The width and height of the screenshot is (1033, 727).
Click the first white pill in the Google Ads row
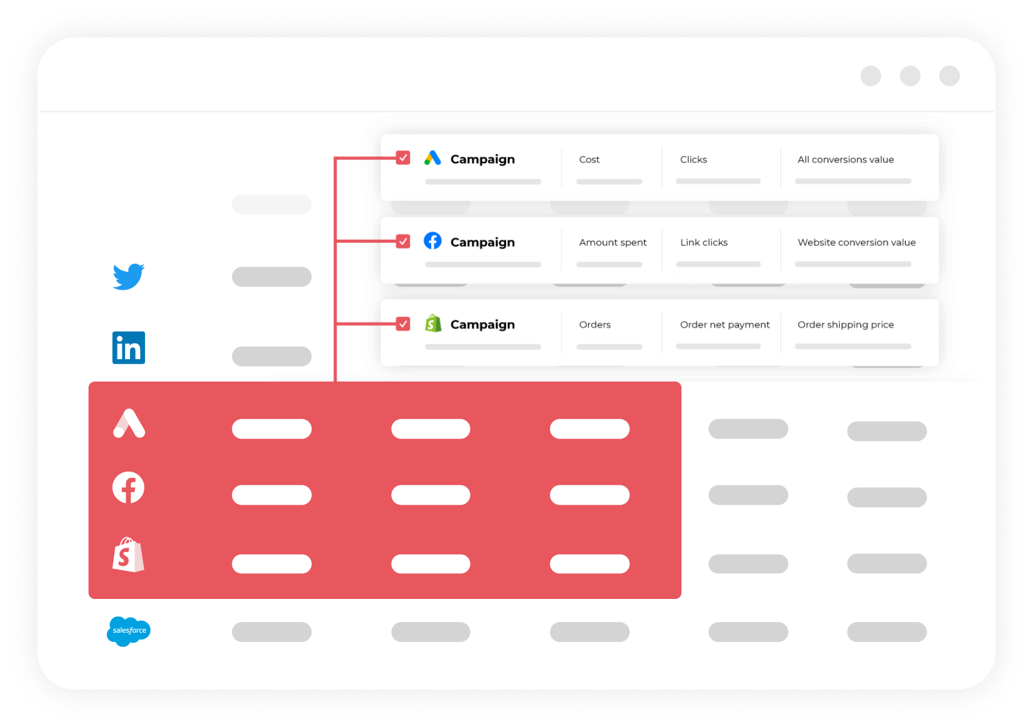pyautogui.click(x=272, y=429)
